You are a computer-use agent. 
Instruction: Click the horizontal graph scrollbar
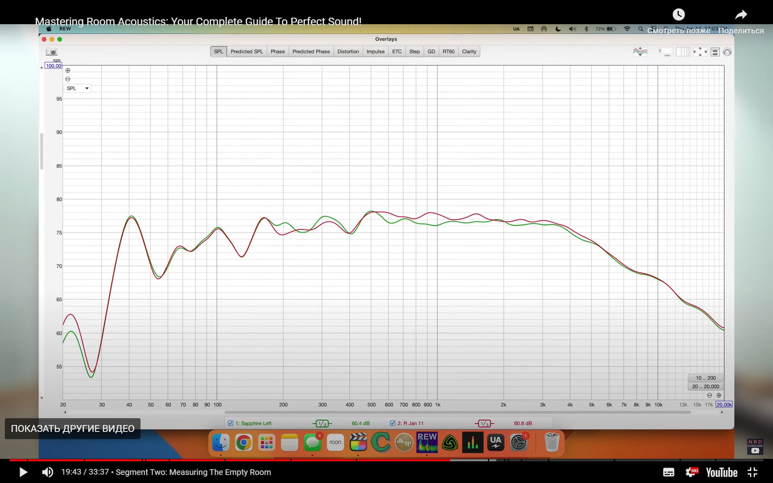[x=457, y=412]
